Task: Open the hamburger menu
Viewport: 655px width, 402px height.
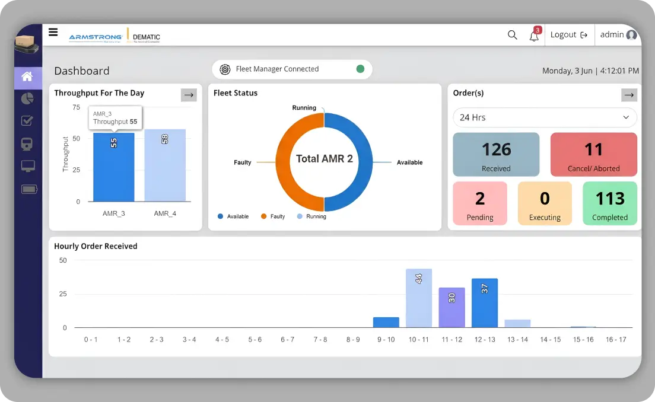Action: point(53,32)
